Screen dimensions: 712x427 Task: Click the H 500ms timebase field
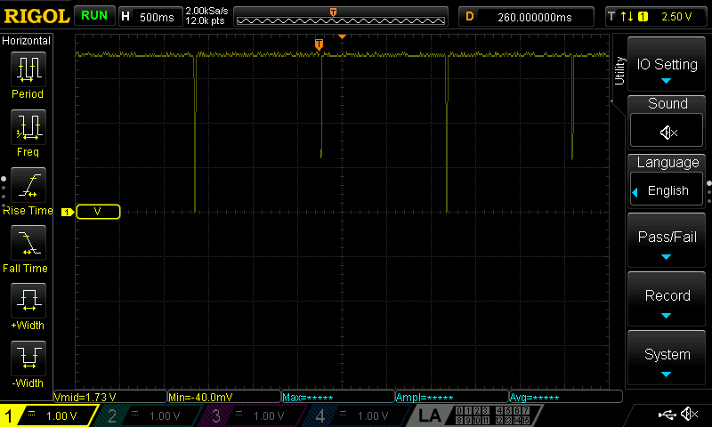pos(150,17)
